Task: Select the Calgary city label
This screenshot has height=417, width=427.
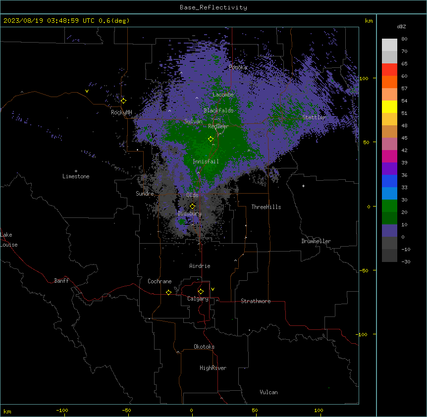Action: [198, 299]
